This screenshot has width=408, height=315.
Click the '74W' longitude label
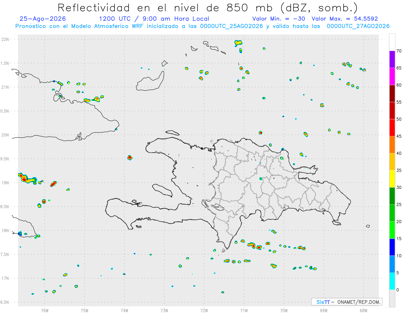(124, 310)
